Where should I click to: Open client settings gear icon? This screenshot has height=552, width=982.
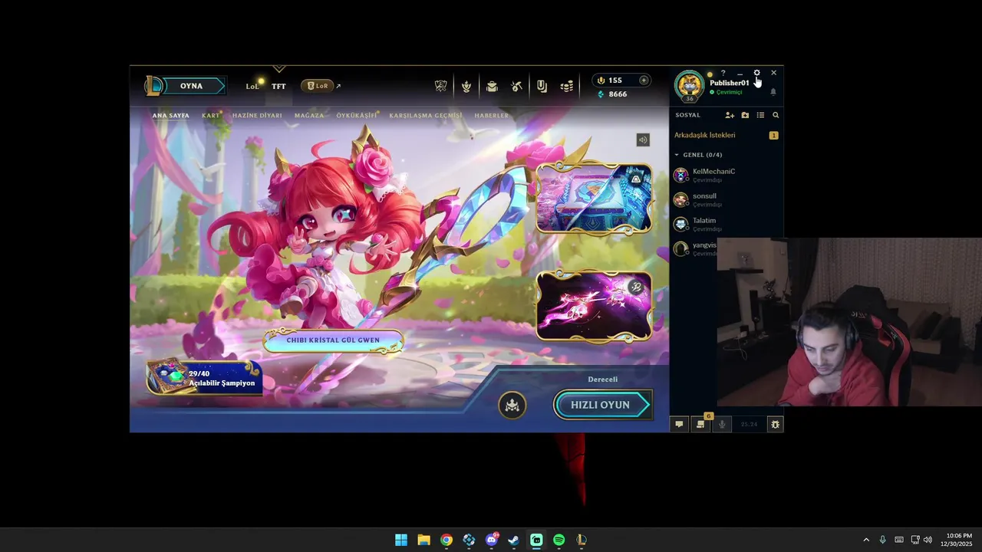756,73
